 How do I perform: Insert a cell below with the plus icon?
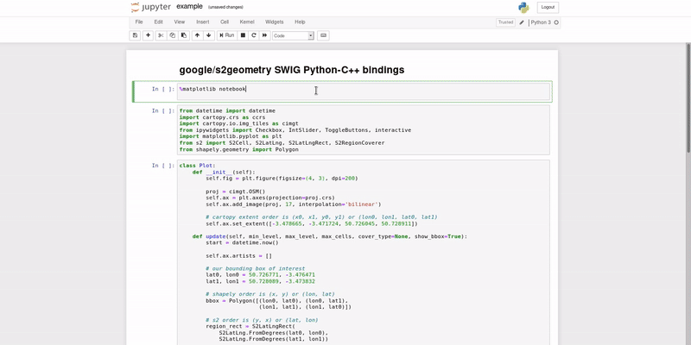(x=148, y=35)
